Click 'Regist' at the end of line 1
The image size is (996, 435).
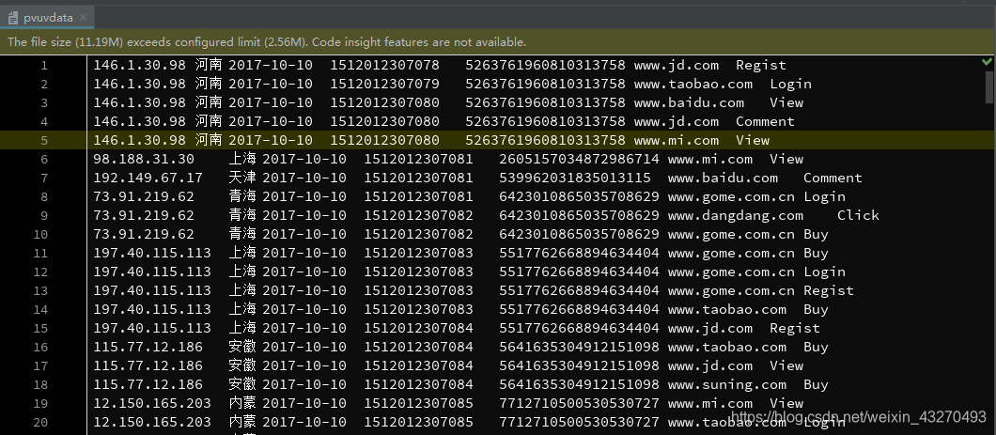(761, 66)
